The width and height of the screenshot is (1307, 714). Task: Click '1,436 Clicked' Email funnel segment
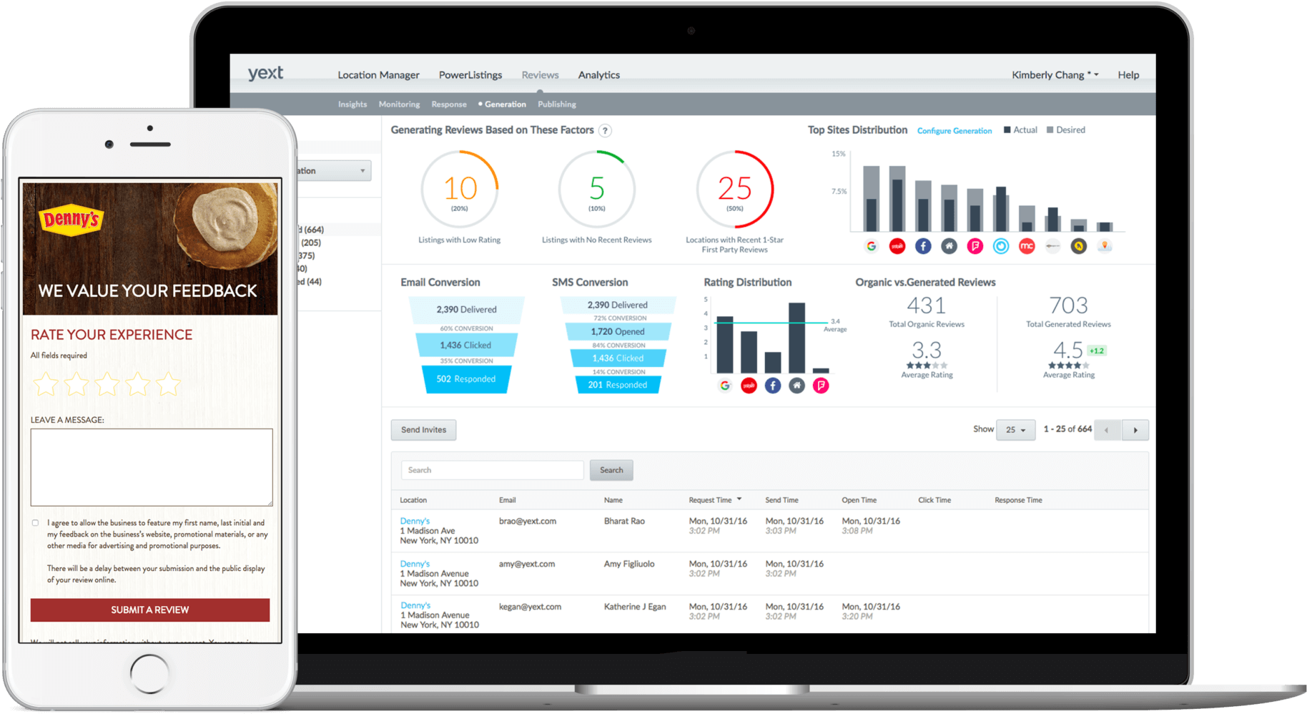click(465, 345)
